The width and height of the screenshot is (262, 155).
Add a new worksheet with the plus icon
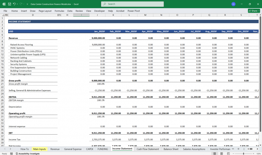click(238, 149)
